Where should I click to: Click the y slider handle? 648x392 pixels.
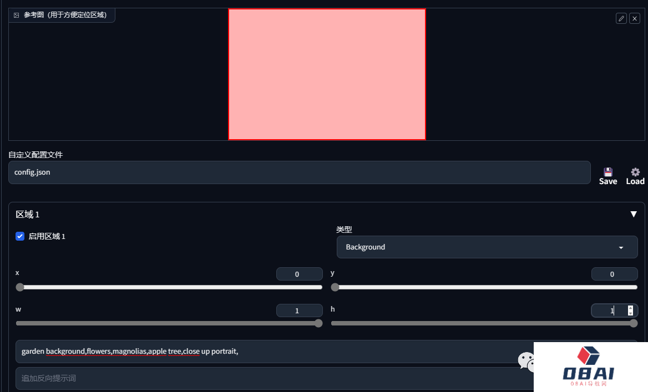click(x=335, y=287)
